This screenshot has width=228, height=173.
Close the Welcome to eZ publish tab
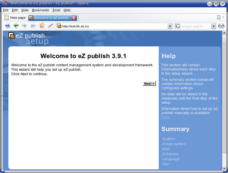(74, 18)
